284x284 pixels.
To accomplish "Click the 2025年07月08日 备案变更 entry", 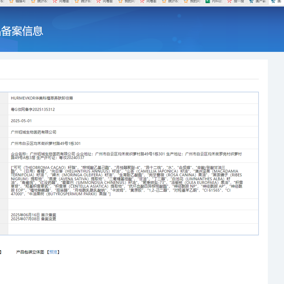I will (x=33, y=219).
